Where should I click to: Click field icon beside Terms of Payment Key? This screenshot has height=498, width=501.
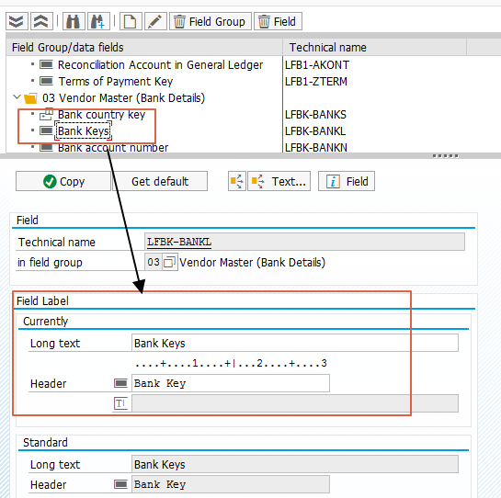click(x=46, y=81)
